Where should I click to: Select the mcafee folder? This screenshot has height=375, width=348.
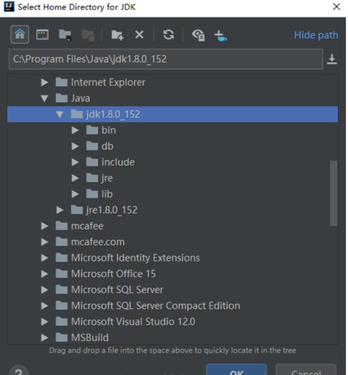click(x=172, y=226)
